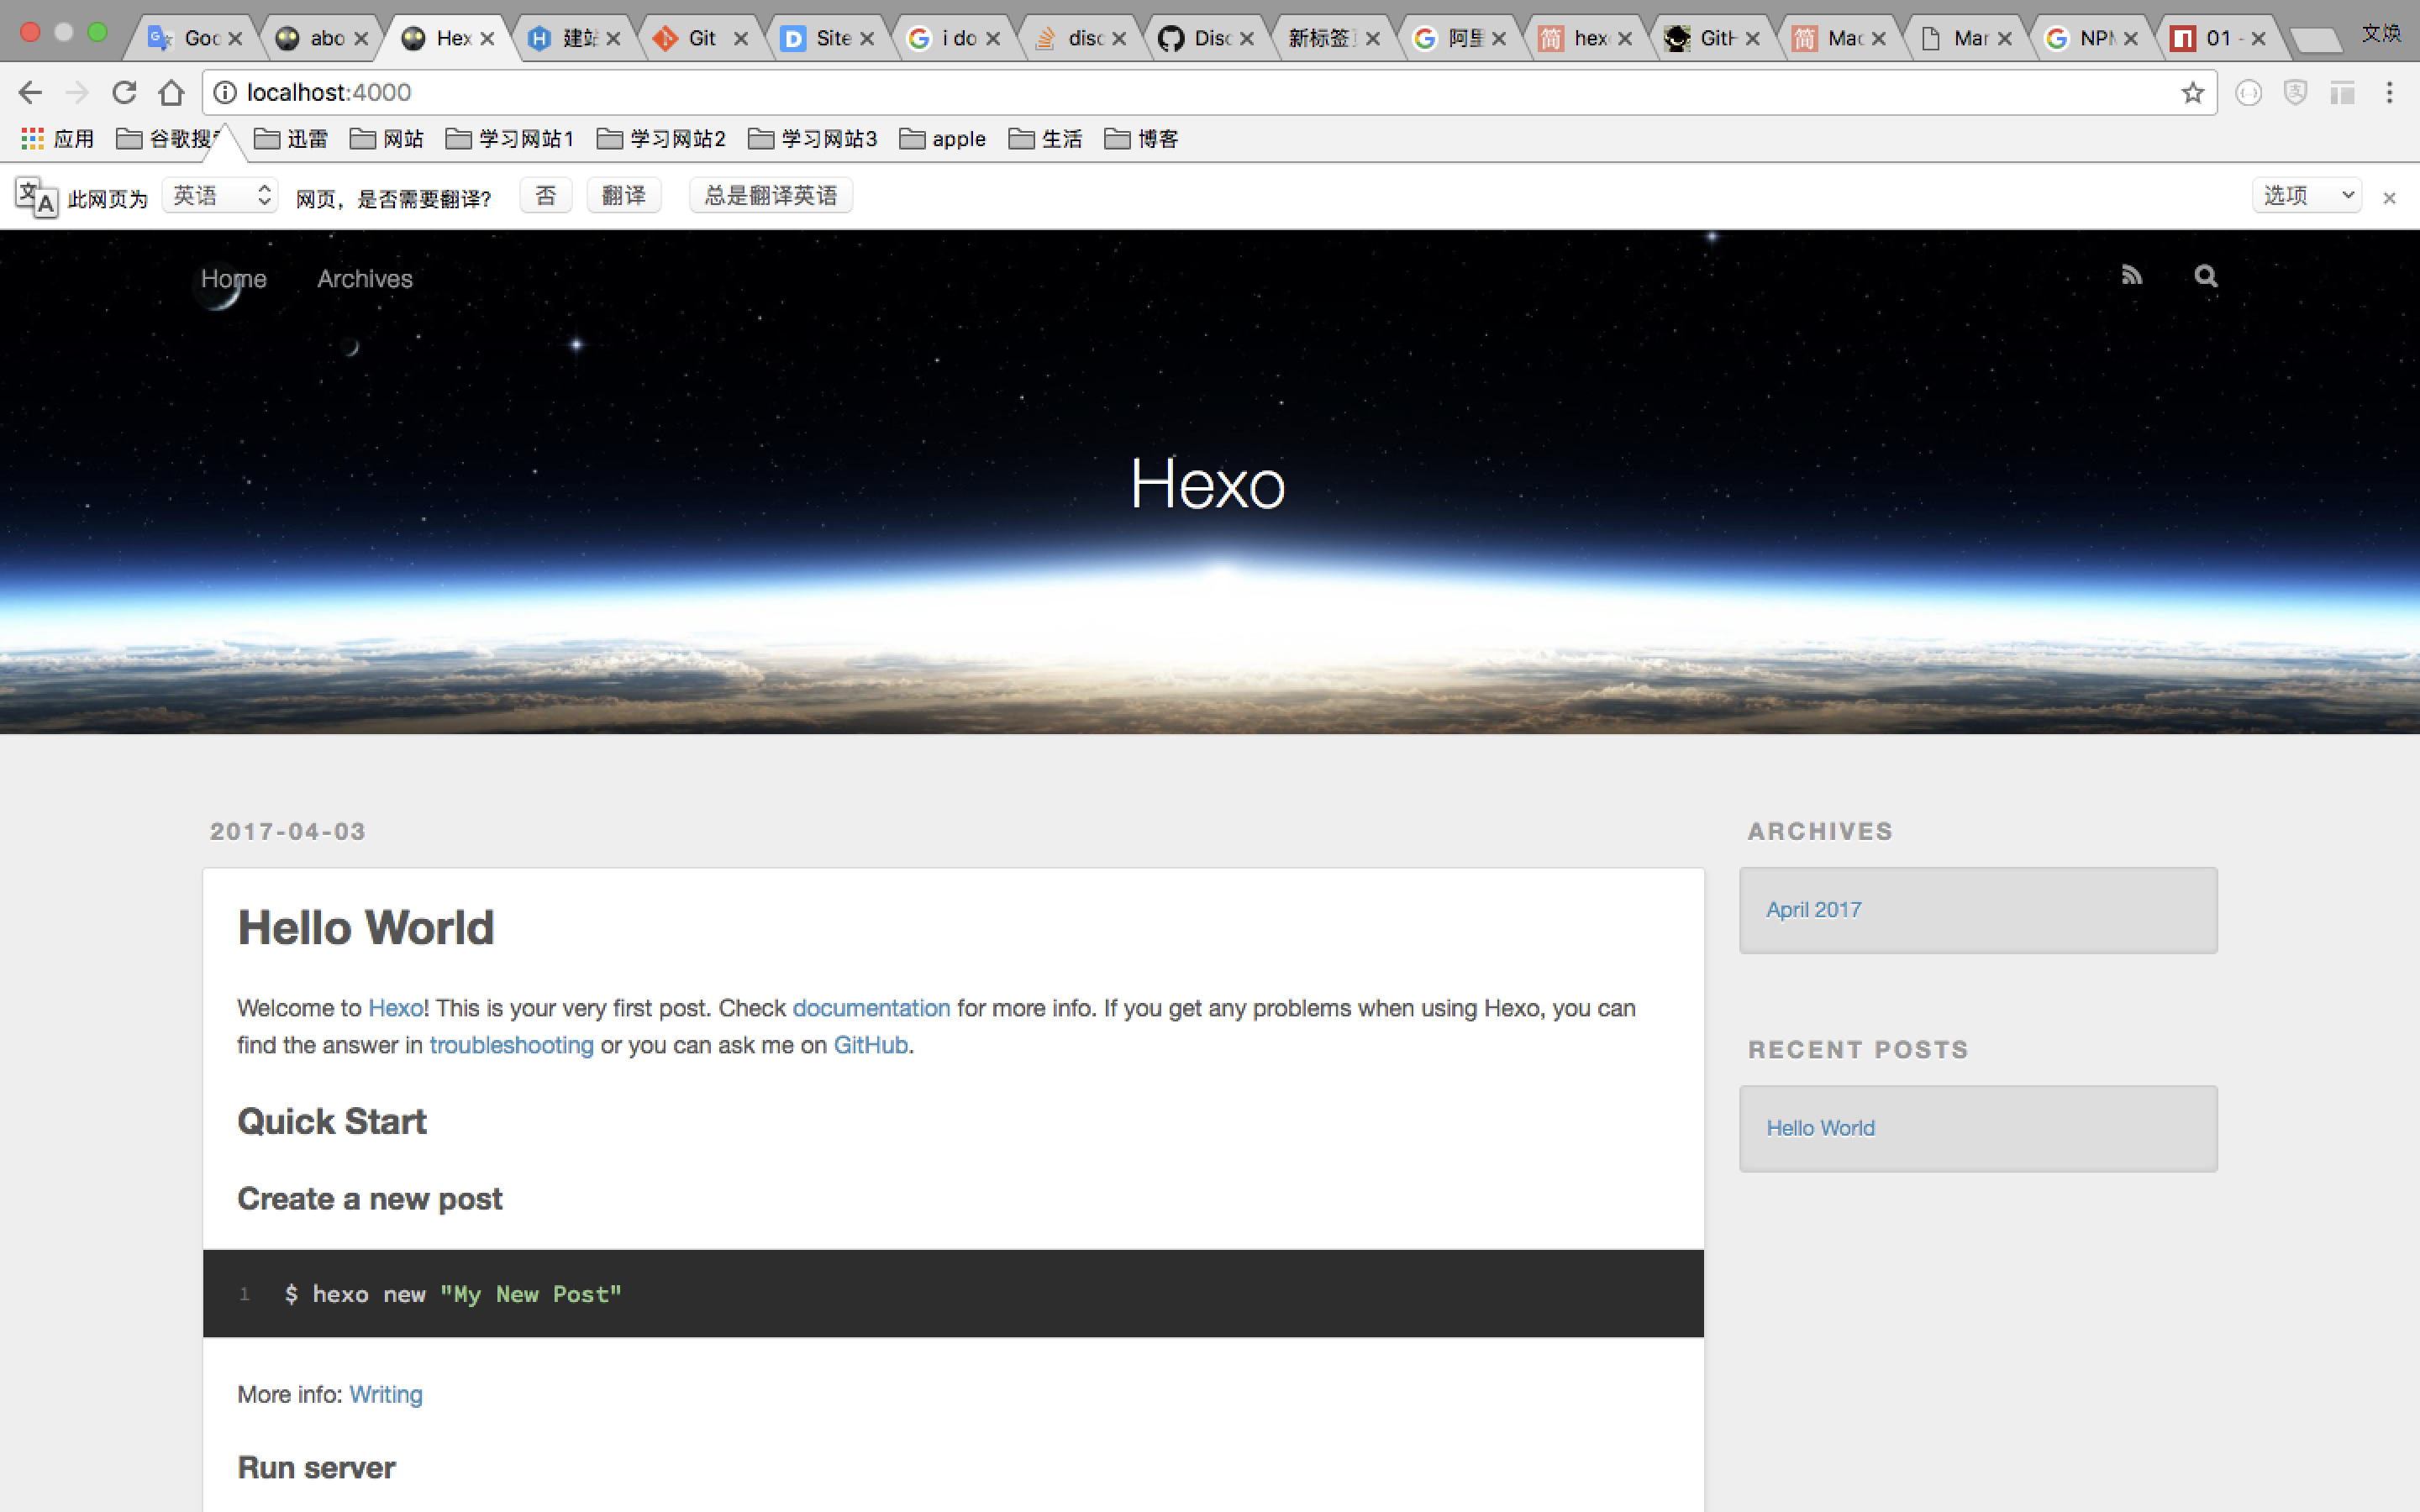Click the translate icon in translation bar
This screenshot has width=2420, height=1512.
tap(36, 197)
